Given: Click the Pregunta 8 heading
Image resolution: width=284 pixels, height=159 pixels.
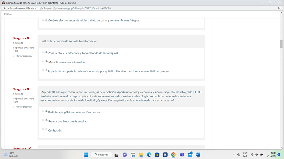Looking at the screenshot, I should point(21,38).
